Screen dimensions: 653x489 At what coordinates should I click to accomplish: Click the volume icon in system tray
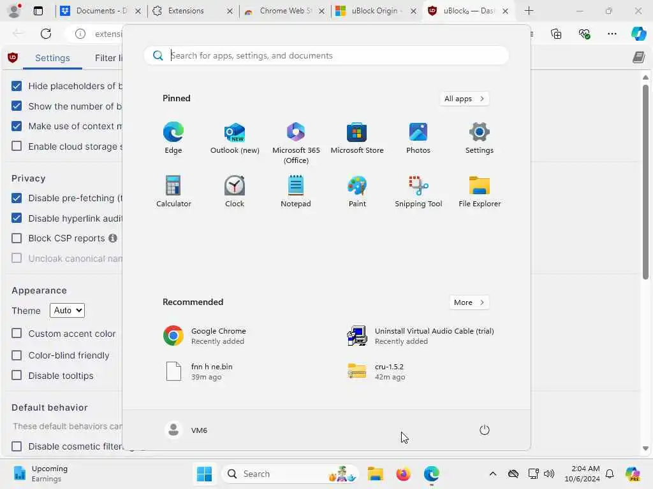[549, 474]
